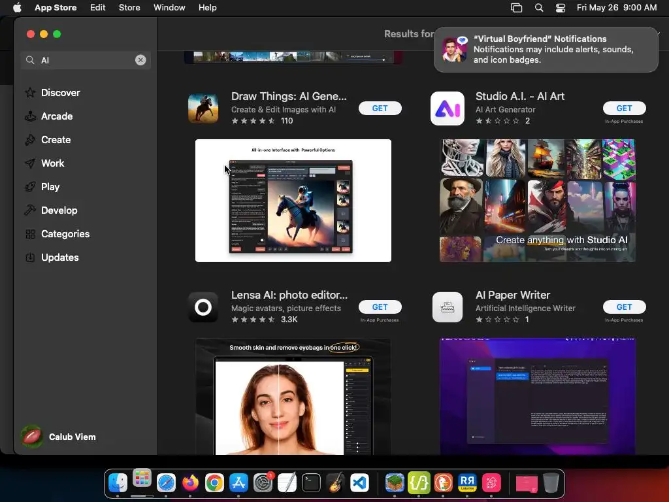The height and width of the screenshot is (502, 669).
Task: Click App Store icon in dock
Action: pos(238,483)
